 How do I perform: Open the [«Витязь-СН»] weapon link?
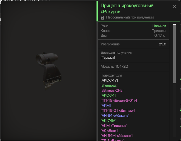[x=112, y=90]
